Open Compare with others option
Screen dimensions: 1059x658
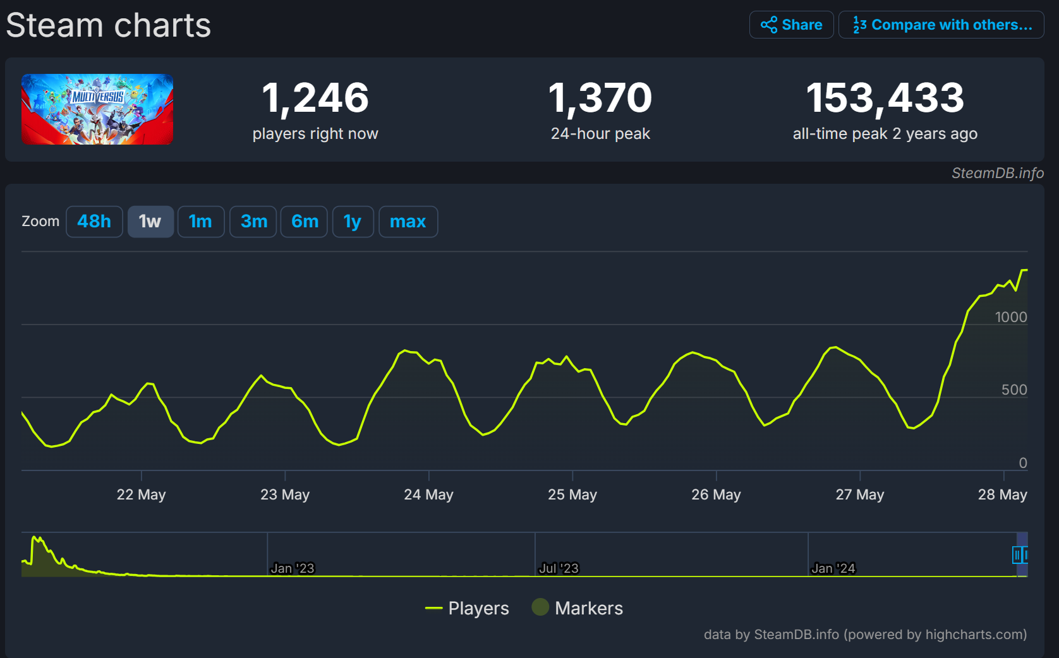point(941,25)
